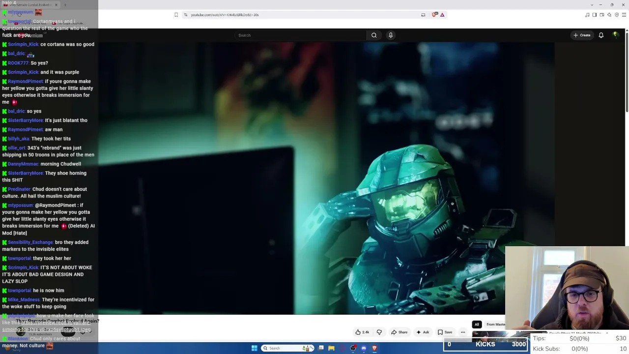Open the Brave wallet icon

pos(602,15)
